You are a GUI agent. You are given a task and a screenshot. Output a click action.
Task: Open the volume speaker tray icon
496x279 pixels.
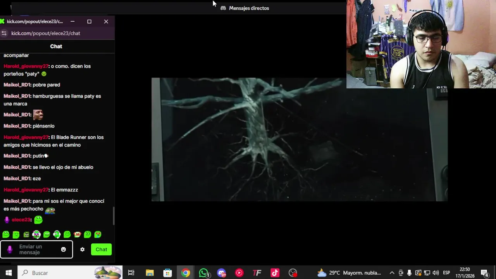[436, 273]
